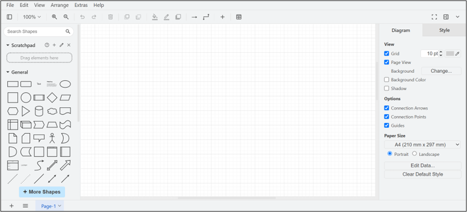Pick the cylinder shape in General
Screen dimensions: 467x212
coord(39,111)
